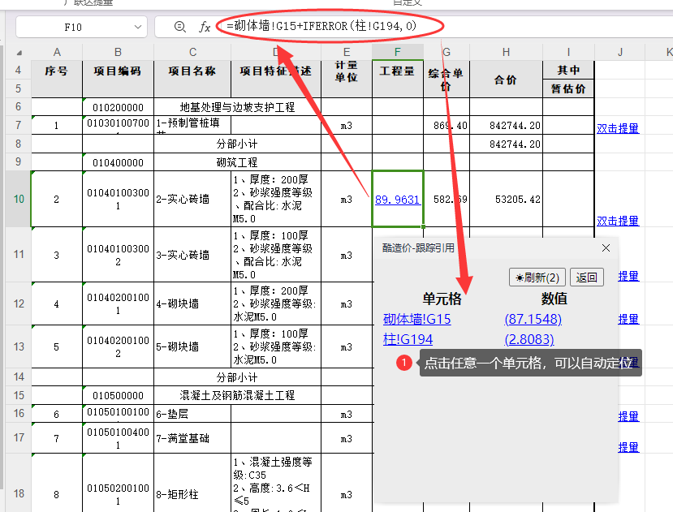This screenshot has height=512, width=673.
Task: Select column F header
Action: click(397, 52)
